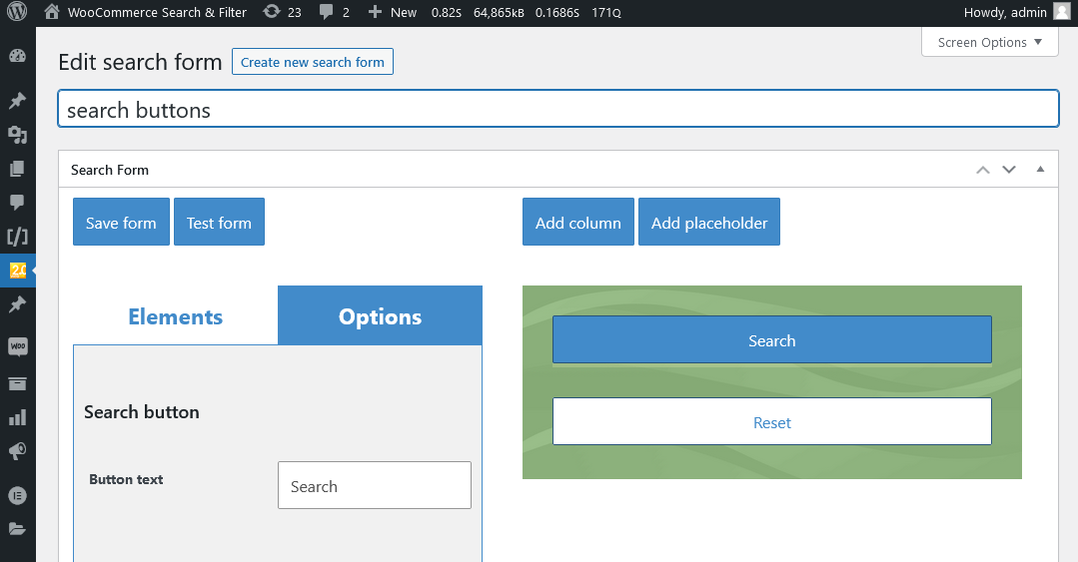Open the Dashboard icon in sidebar
The width and height of the screenshot is (1078, 562).
[x=17, y=56]
